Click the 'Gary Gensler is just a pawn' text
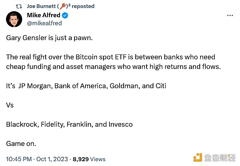This screenshot has width=240, height=166. (49, 38)
